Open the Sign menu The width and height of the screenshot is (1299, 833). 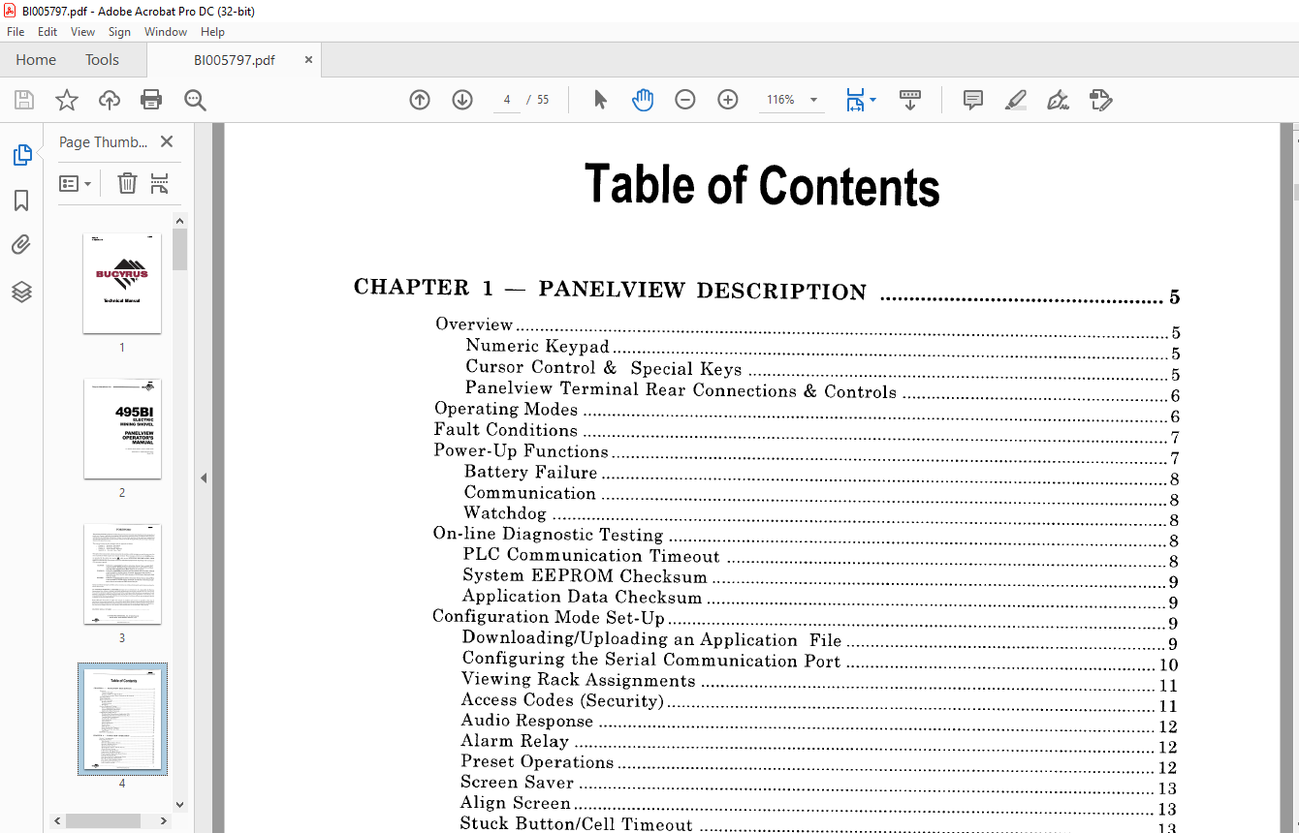click(119, 32)
